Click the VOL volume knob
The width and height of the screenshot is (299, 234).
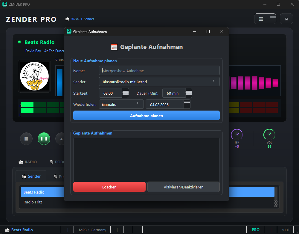(x=269, y=134)
